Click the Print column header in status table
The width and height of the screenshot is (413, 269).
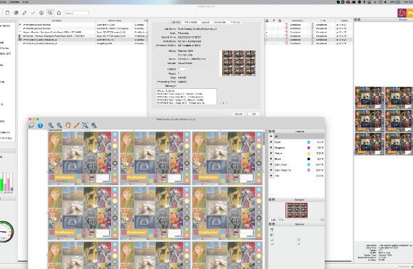323,21
